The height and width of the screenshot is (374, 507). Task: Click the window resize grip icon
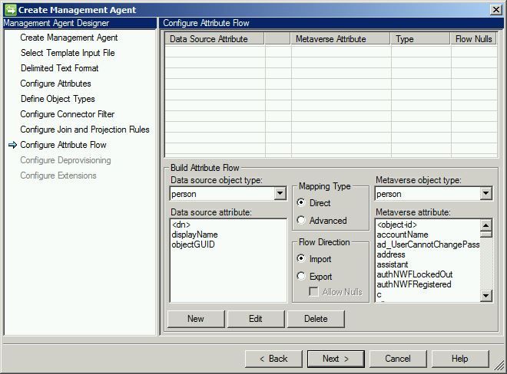point(500,366)
